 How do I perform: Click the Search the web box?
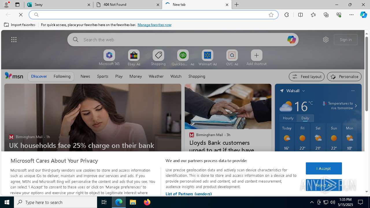183,40
